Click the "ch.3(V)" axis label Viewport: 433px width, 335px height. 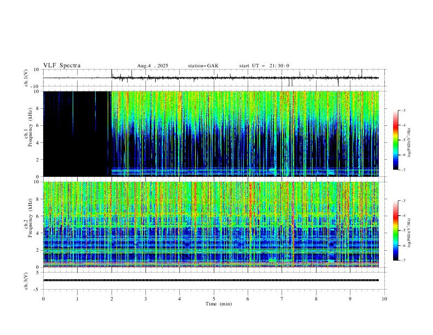26,281
